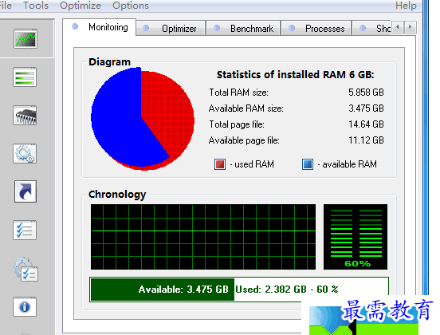Open the arrow Shortcuts sidebar icon

(x=26, y=191)
